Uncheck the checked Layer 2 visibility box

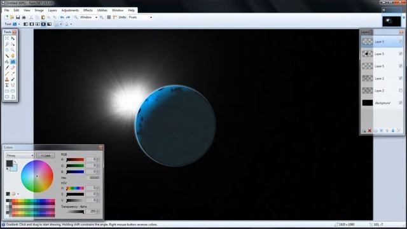[x=401, y=78]
